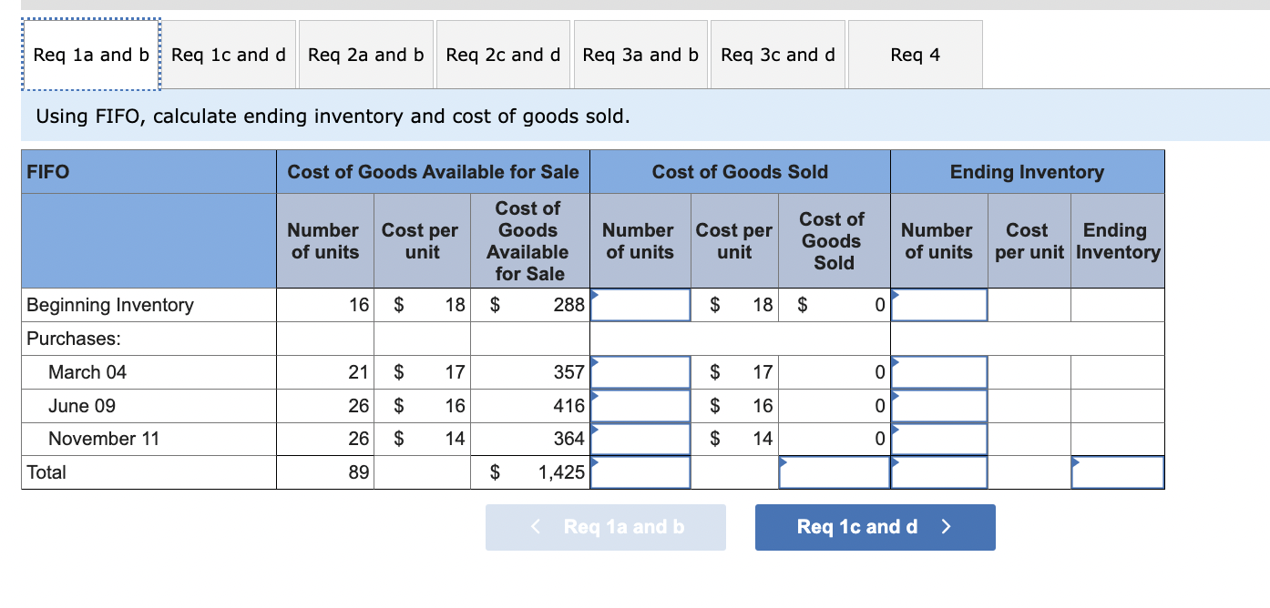This screenshot has height=608, width=1270.
Task: Click the disabled Req 1a and b back button
Action: click(x=606, y=527)
